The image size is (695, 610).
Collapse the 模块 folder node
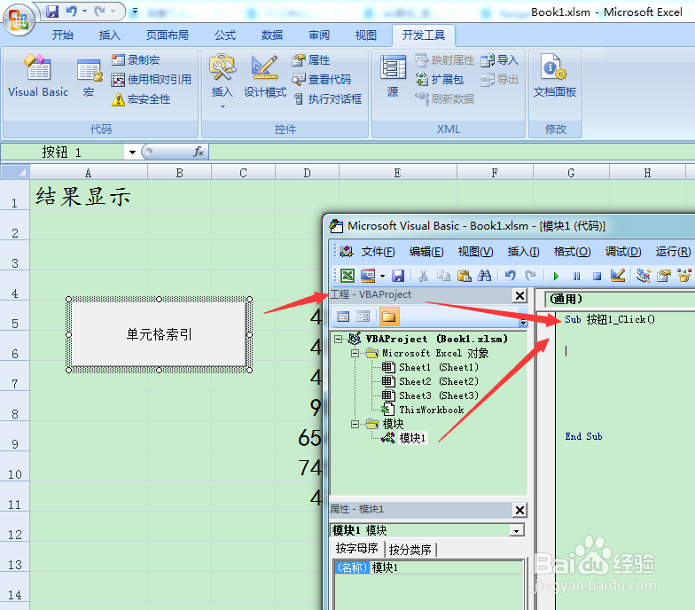coord(355,424)
